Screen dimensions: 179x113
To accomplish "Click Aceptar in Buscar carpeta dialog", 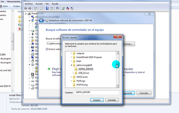I will [x=97, y=100].
